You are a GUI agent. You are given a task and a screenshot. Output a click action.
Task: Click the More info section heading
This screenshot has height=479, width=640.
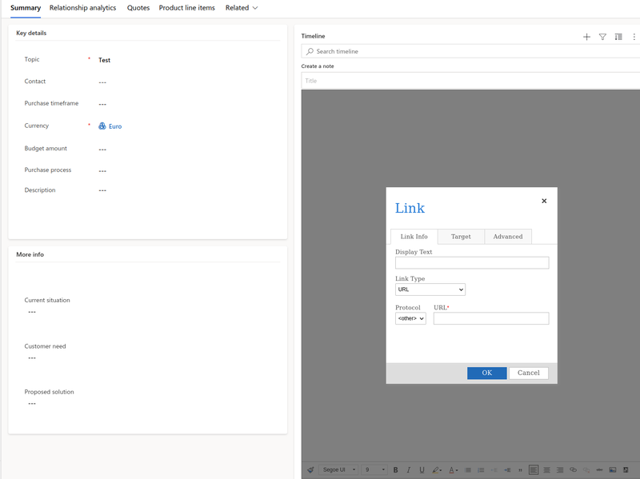point(30,254)
